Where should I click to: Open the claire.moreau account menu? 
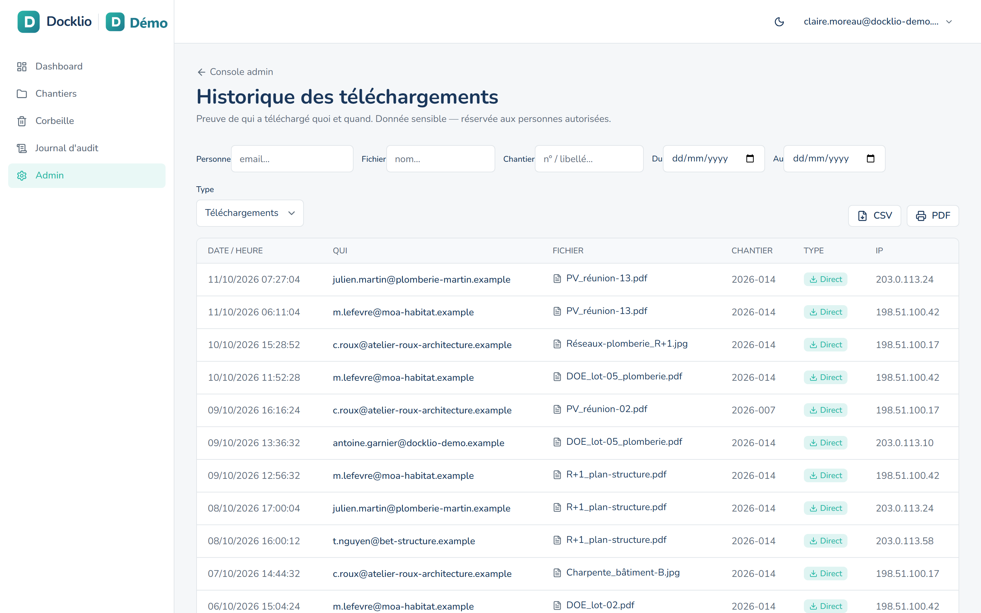tap(878, 21)
